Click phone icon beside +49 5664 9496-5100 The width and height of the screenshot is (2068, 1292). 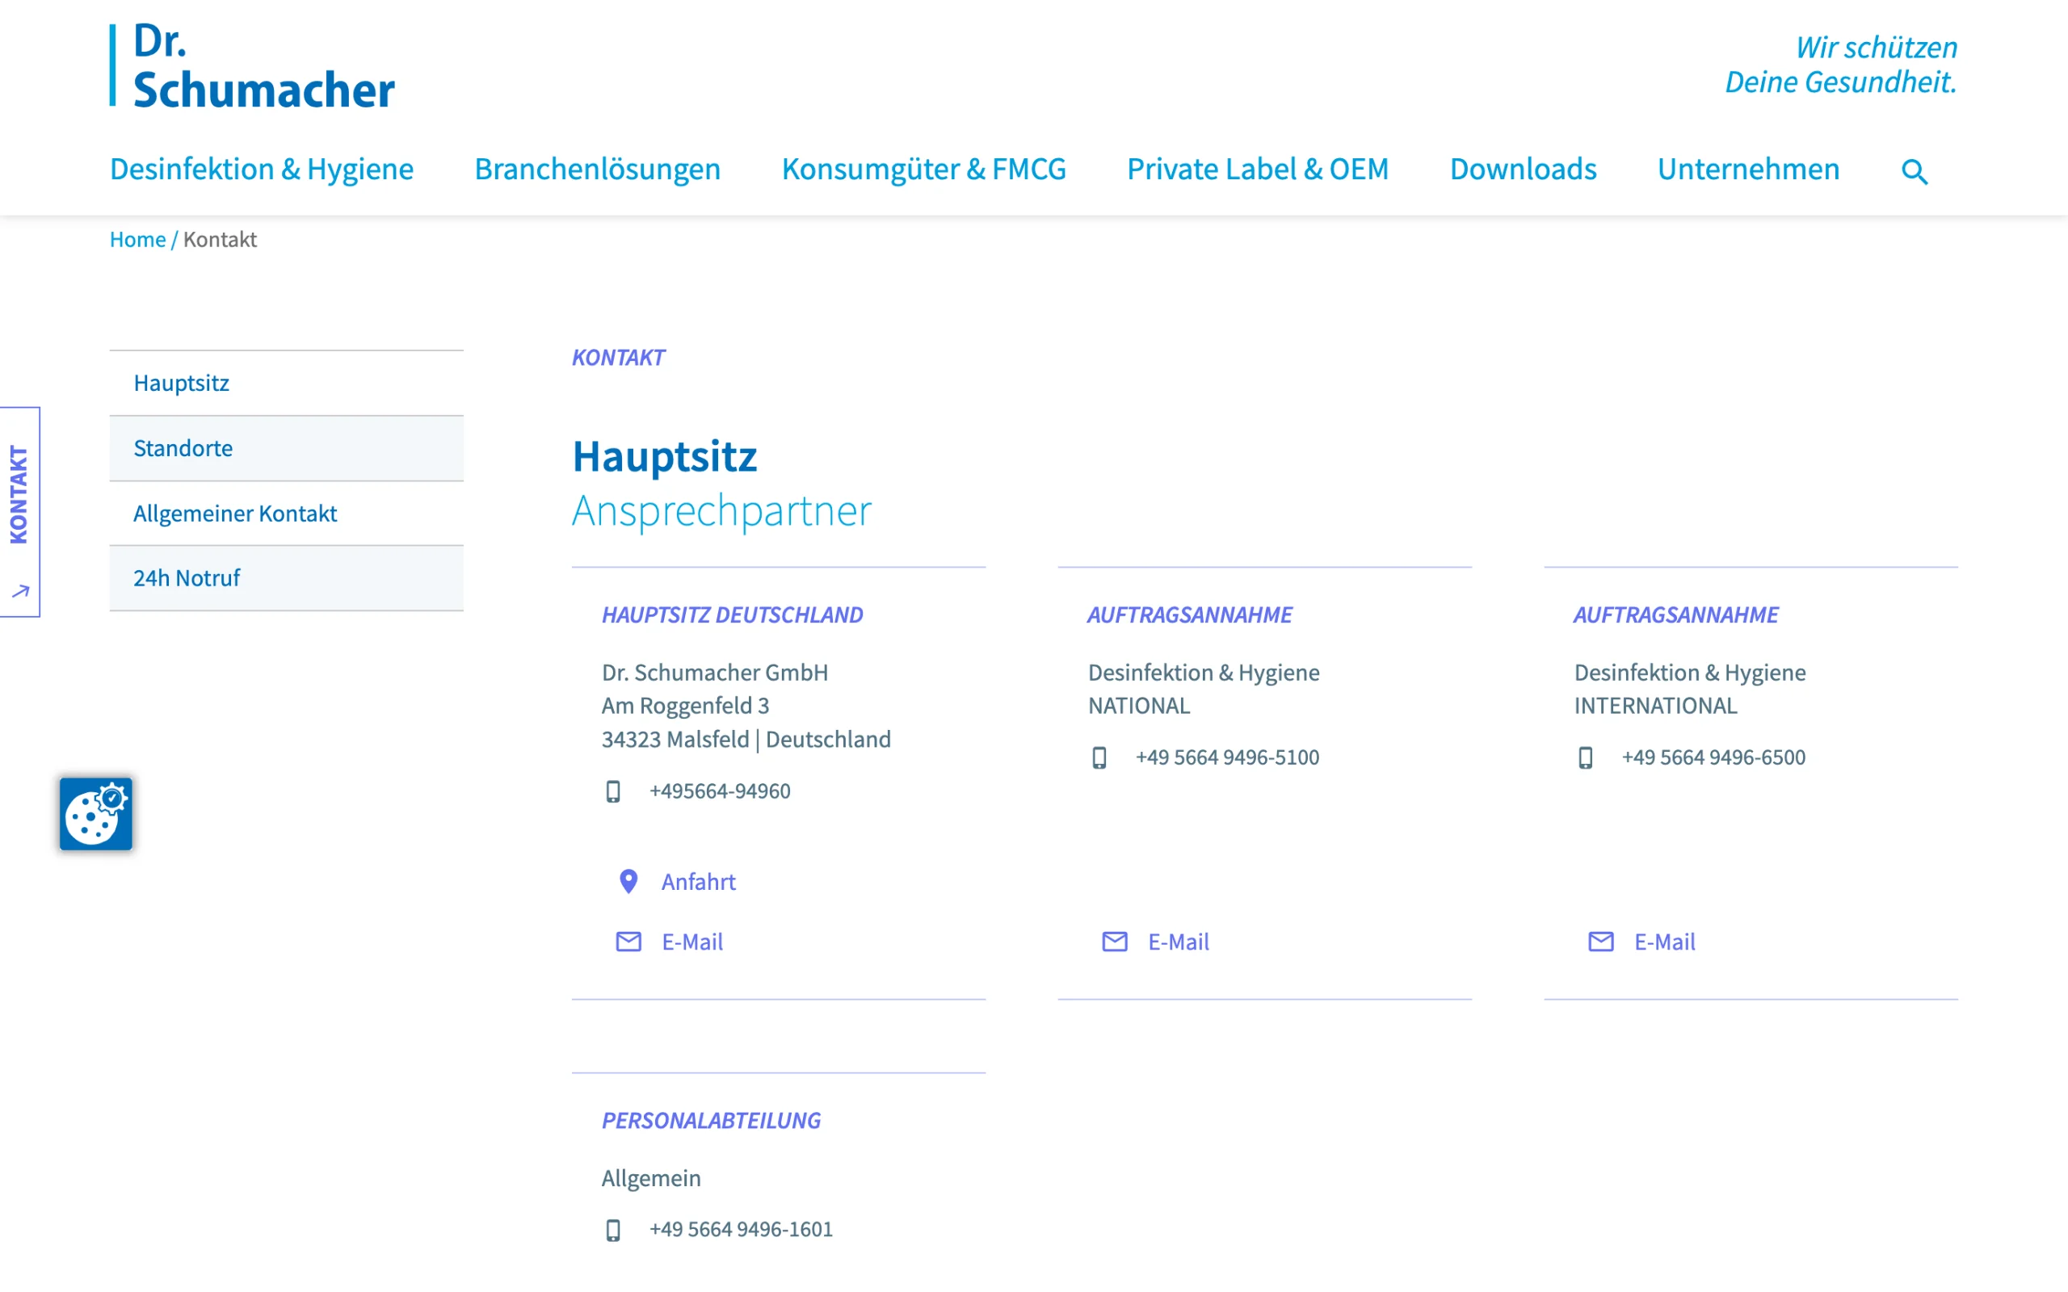click(x=1099, y=758)
